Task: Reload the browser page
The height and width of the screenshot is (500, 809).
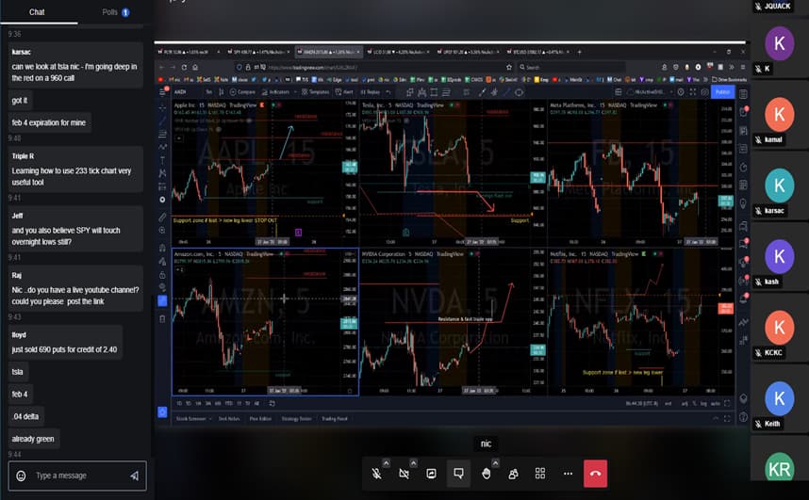Action: pyautogui.click(x=184, y=67)
